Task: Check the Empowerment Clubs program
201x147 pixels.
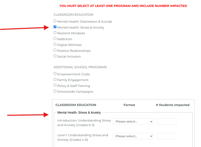Action: point(55,73)
